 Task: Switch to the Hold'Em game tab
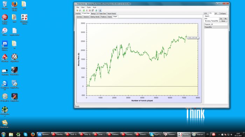click(x=78, y=14)
